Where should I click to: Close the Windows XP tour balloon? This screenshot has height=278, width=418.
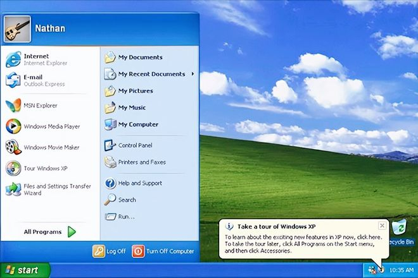382,226
